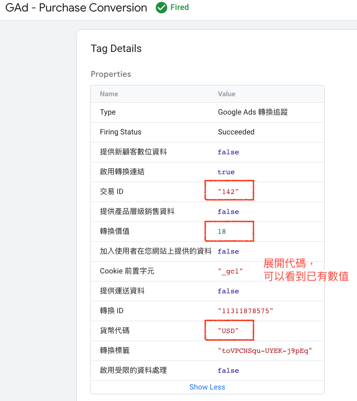Click the Firing Status row label
Viewport: 357px width, 401px height.
[120, 132]
